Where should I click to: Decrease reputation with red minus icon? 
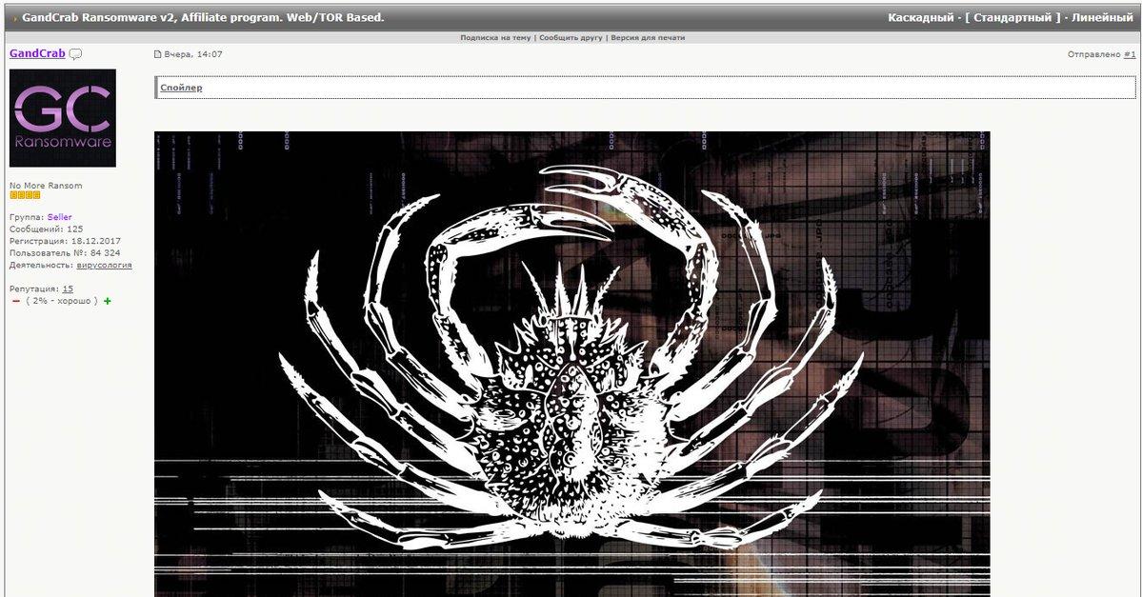pos(16,302)
